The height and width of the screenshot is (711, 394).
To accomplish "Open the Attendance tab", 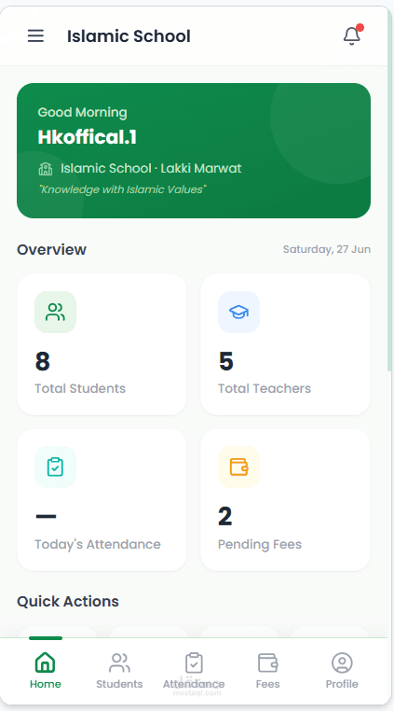I will point(194,670).
